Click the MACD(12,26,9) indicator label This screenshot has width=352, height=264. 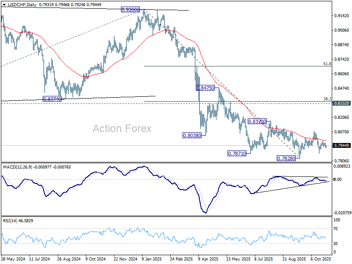point(18,167)
